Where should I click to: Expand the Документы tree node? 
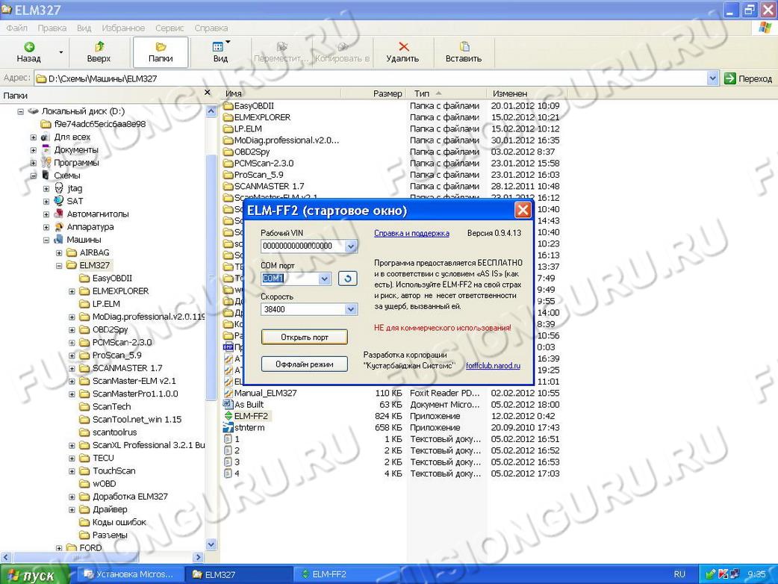tap(34, 150)
